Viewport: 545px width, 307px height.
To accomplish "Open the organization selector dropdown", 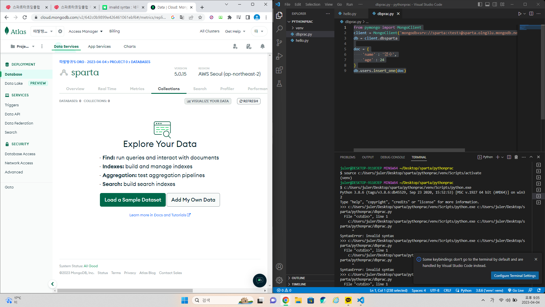I will point(43,31).
